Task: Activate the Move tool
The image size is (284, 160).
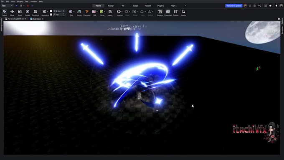Action: (x=12, y=13)
